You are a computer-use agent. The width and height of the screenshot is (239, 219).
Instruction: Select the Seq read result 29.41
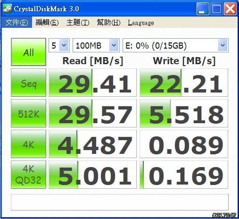92,83
